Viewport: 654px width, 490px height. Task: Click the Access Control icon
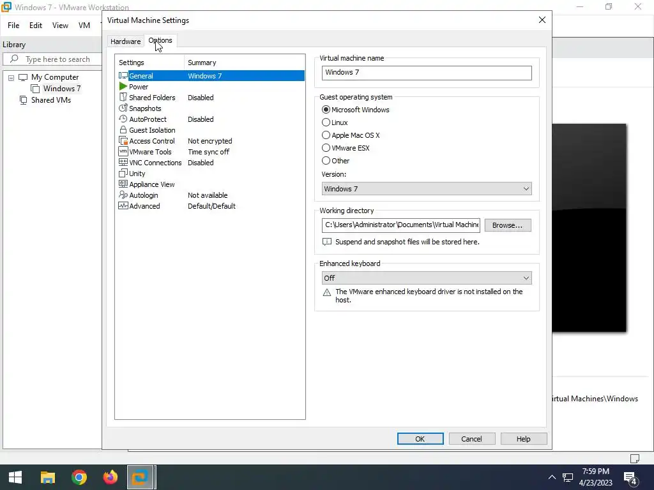123,141
